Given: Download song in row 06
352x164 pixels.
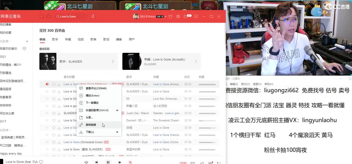Looking at the screenshot, I should 59,121.
